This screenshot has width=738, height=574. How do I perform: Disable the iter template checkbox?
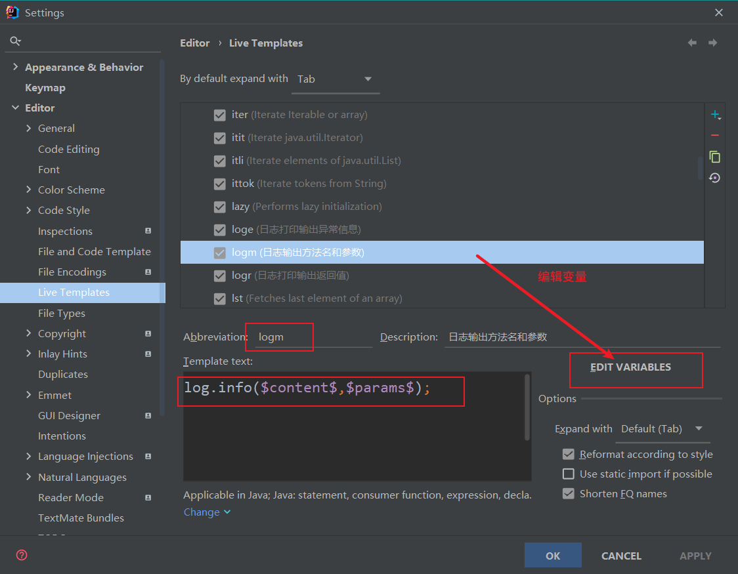click(x=220, y=115)
